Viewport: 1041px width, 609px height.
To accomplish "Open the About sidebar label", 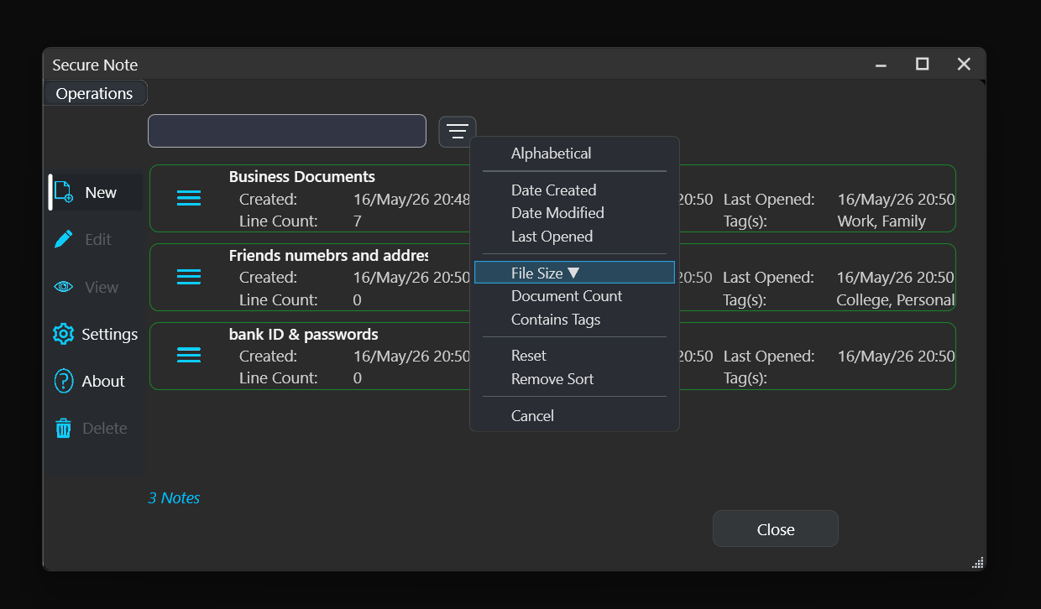I will click(103, 381).
